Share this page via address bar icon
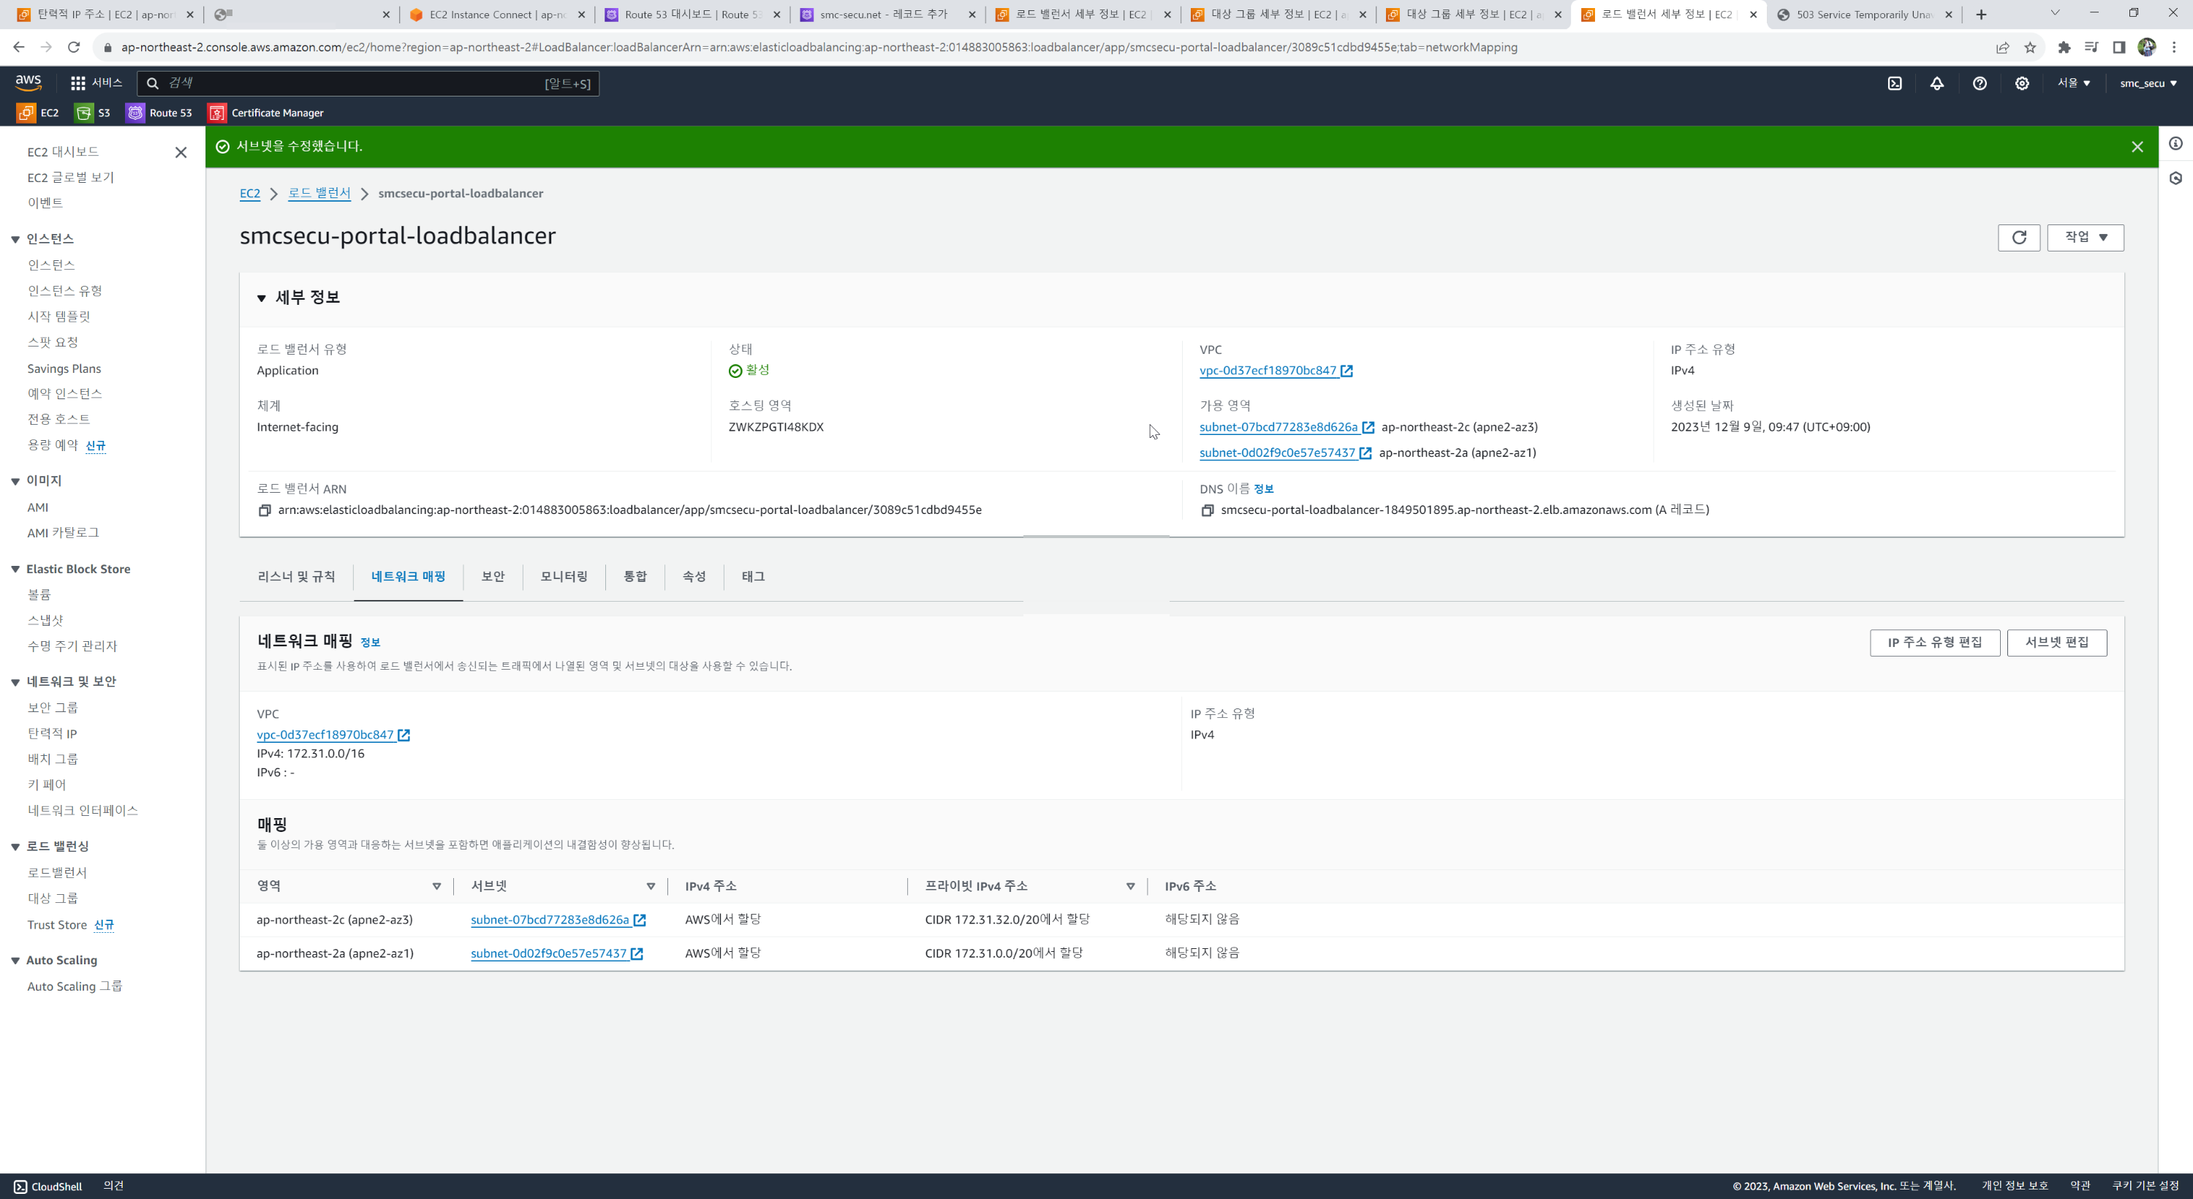 [2002, 48]
